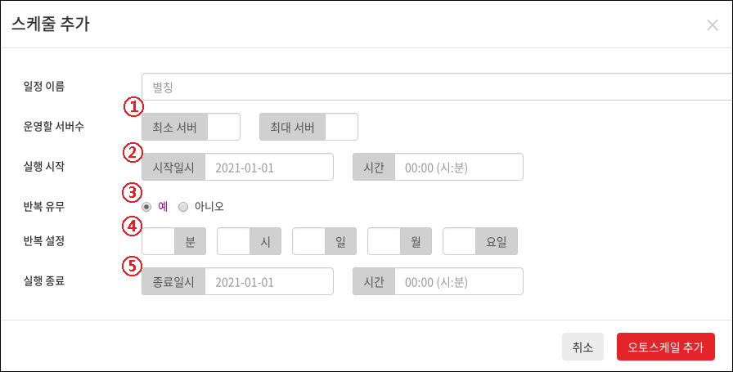The width and height of the screenshot is (733, 372).
Task: Select the 예 radio button
Action: pyautogui.click(x=146, y=207)
